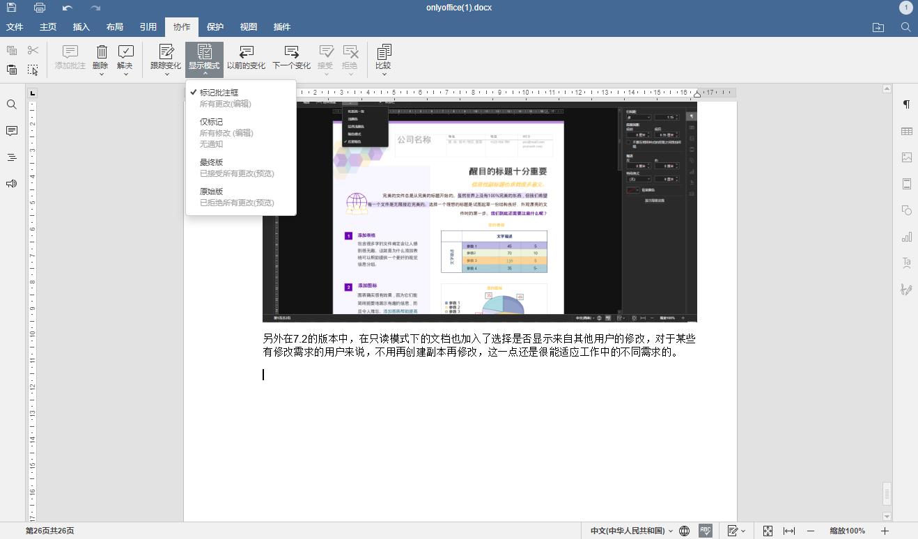
Task: Open the image settings panel
Action: pos(906,157)
